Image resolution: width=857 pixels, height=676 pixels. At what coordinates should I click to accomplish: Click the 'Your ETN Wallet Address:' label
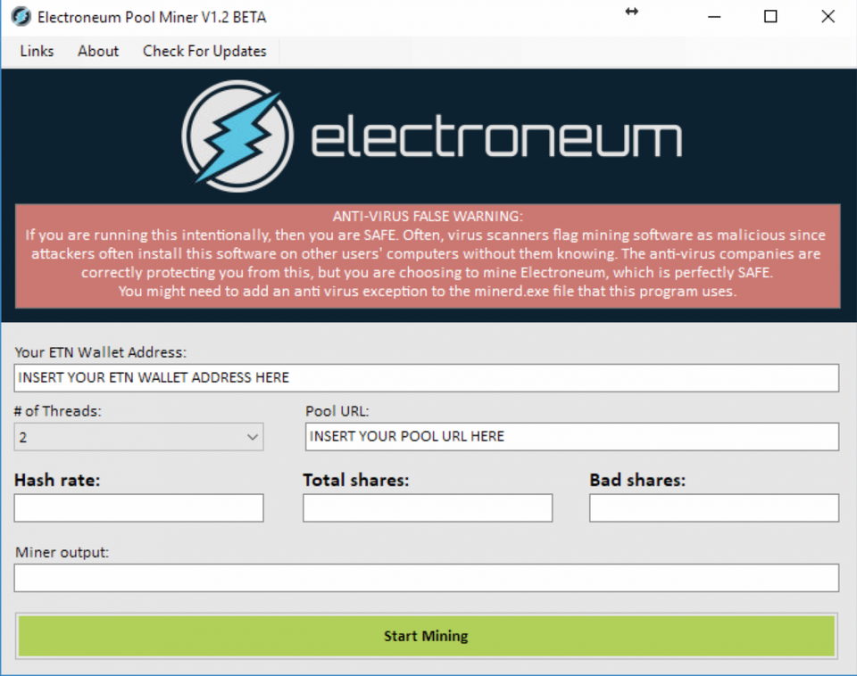pos(101,352)
